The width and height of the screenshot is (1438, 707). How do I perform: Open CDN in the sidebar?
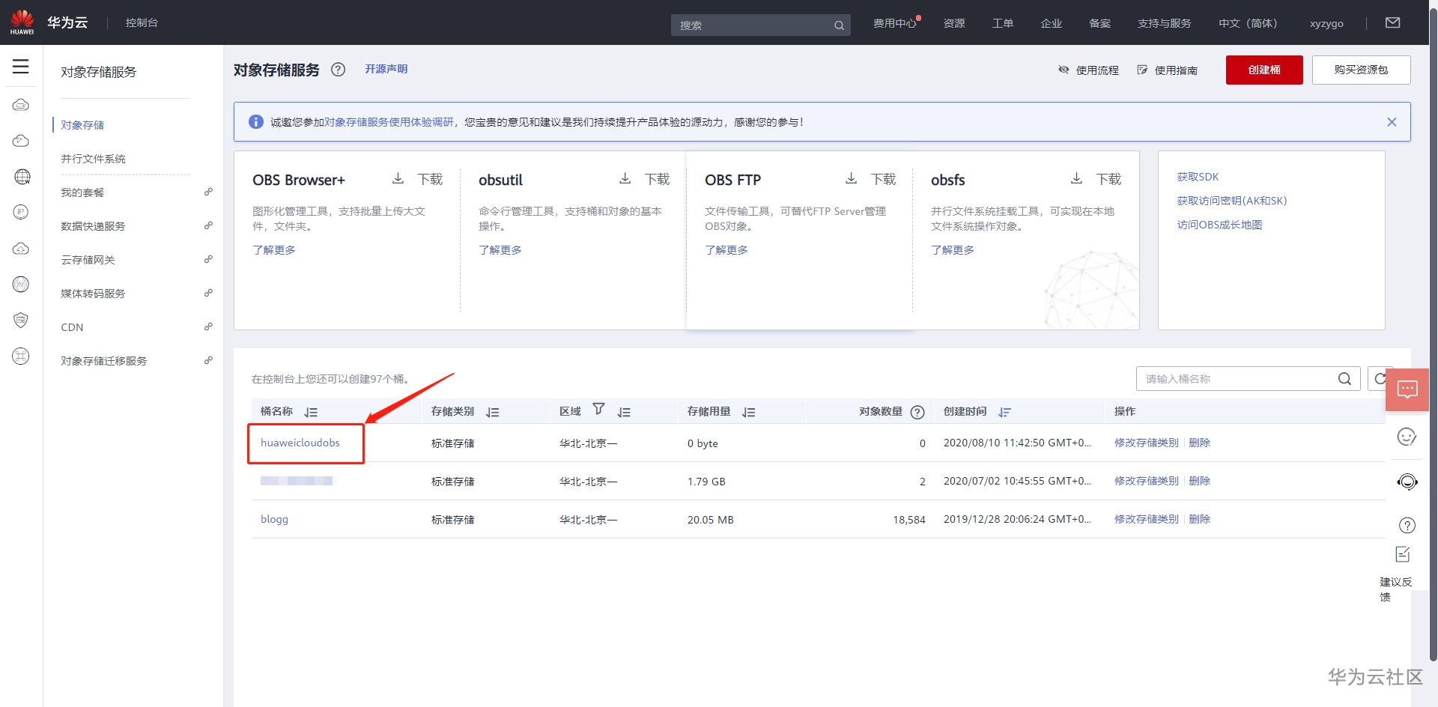tap(72, 327)
